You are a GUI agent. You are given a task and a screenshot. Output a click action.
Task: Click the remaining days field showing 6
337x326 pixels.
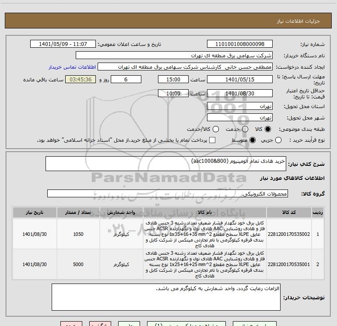[x=126, y=79]
